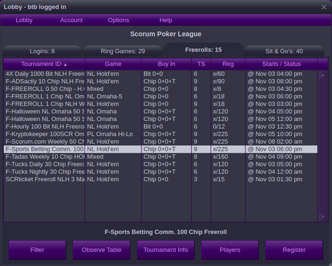Image resolution: width=332 pixels, height=266 pixels.
Task: Switch to the Ring Games tab
Action: [x=123, y=51]
